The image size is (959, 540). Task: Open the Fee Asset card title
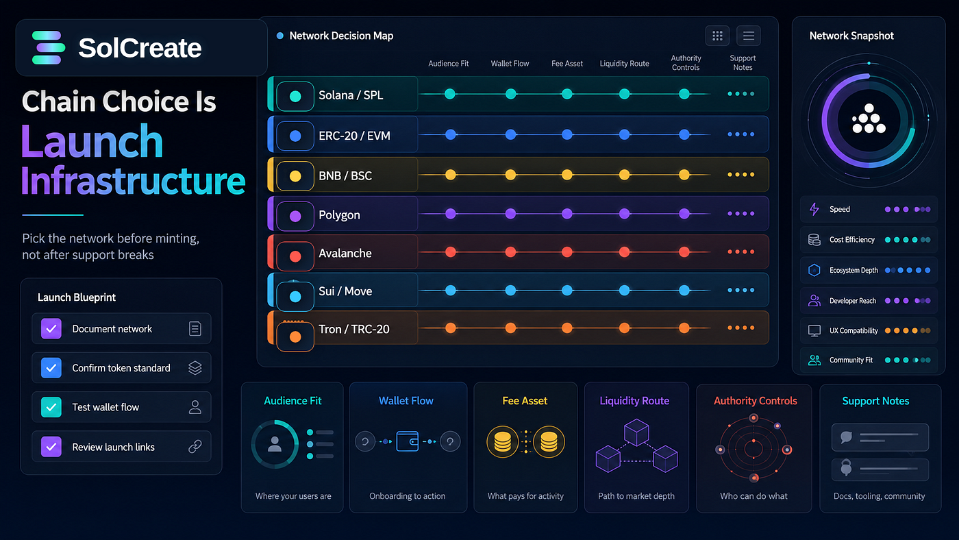tap(525, 401)
